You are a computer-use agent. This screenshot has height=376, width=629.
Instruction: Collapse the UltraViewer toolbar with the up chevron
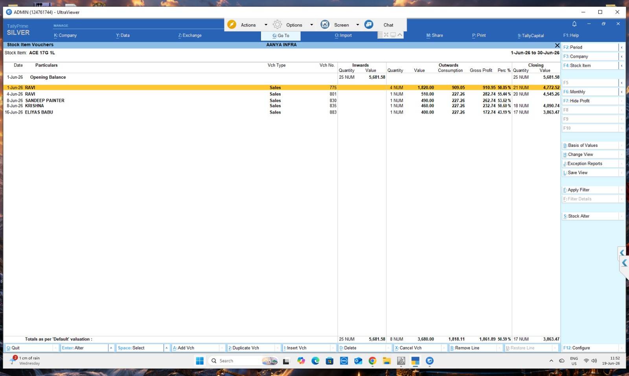400,35
